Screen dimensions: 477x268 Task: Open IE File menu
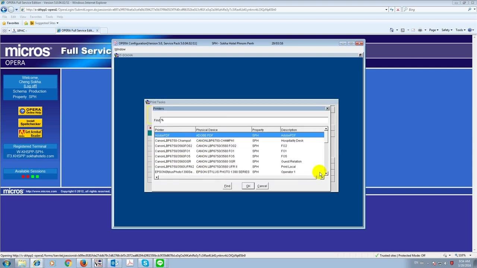[5, 17]
